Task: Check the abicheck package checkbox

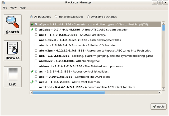Action: click(36, 61)
